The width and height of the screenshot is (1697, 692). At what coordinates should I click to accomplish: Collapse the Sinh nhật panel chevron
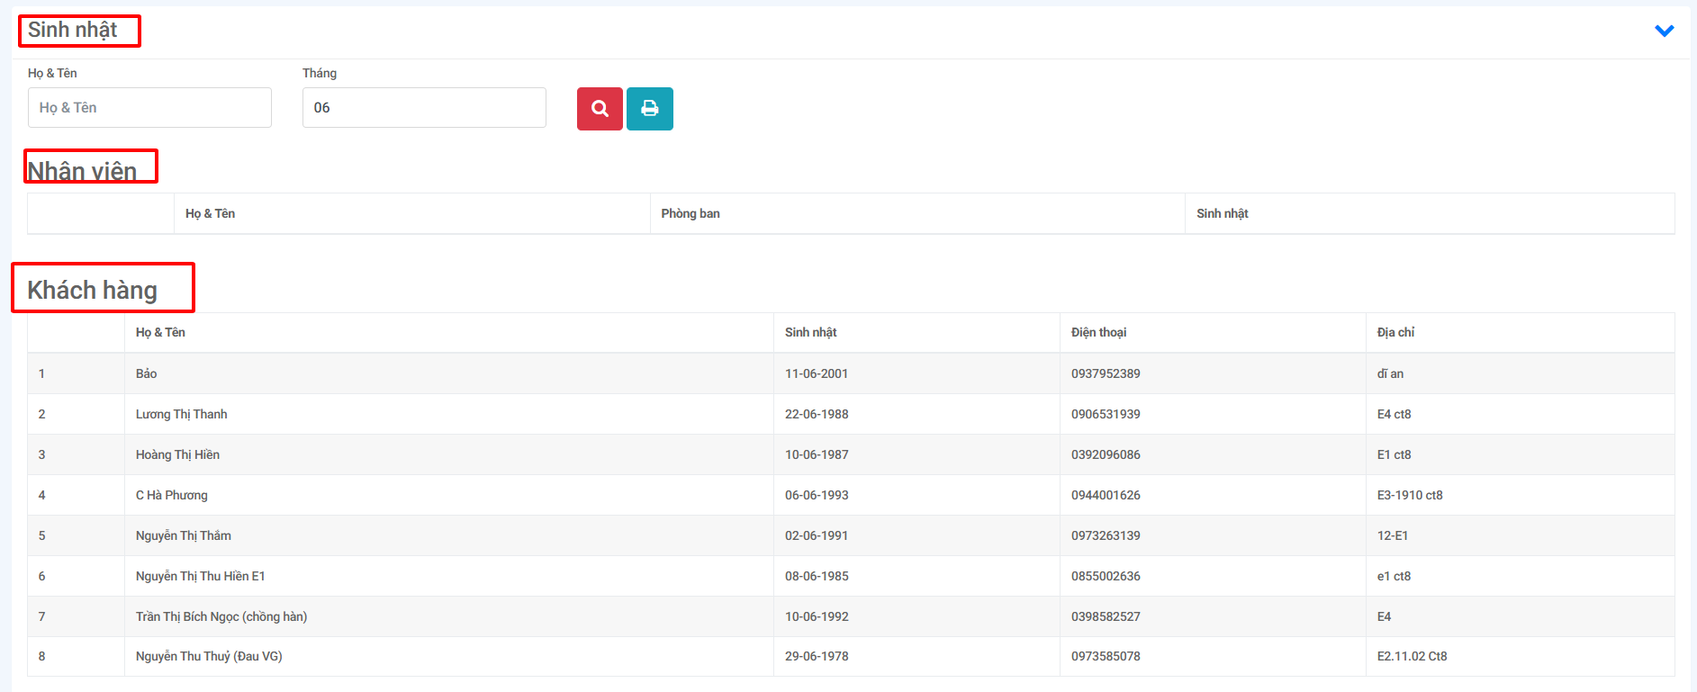pyautogui.click(x=1665, y=31)
